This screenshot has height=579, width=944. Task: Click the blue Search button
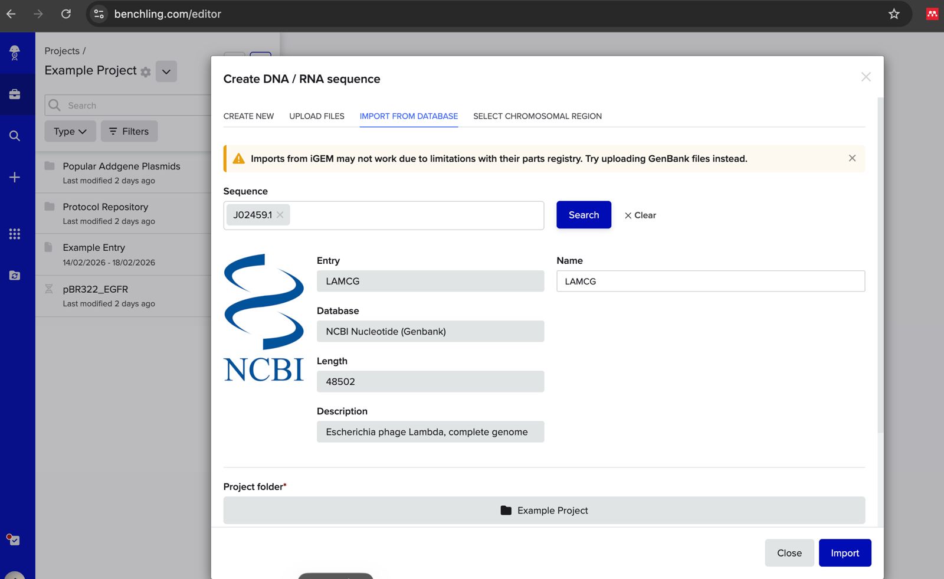coord(584,215)
